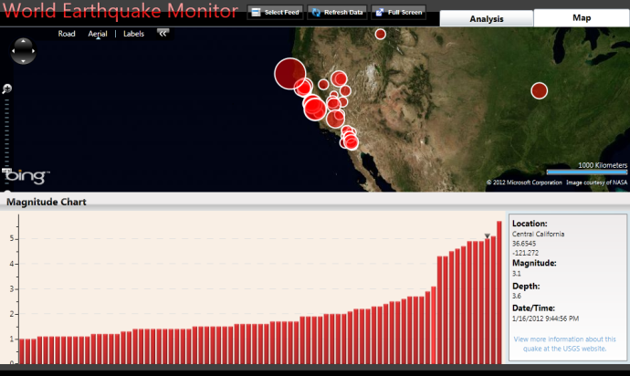Click the Magnitude Chart heading
Image resolution: width=630 pixels, height=376 pixels.
(47, 202)
